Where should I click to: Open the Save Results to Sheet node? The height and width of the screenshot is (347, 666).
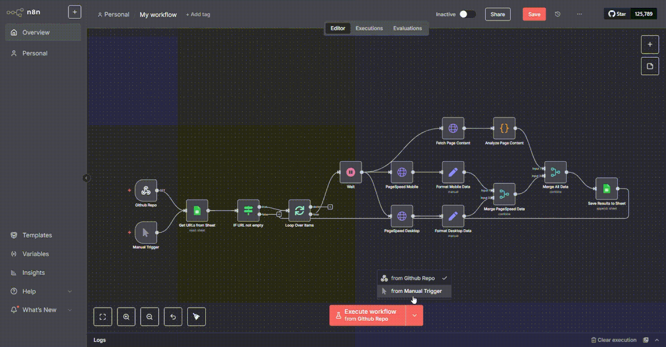[607, 189]
